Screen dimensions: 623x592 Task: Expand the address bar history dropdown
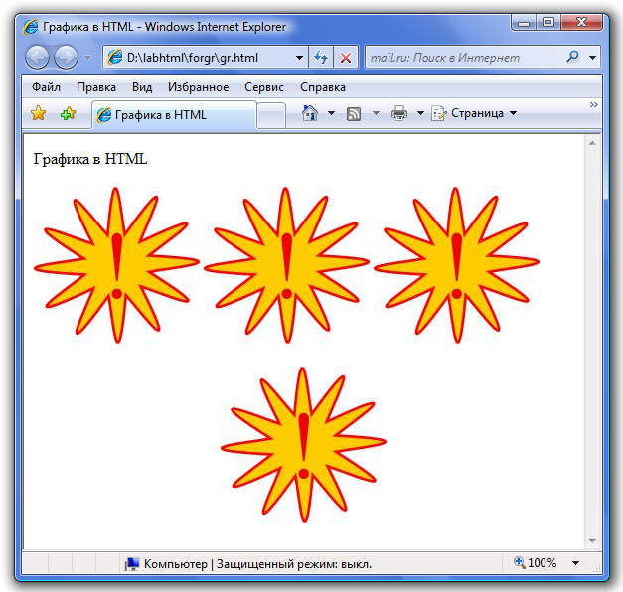pyautogui.click(x=300, y=58)
